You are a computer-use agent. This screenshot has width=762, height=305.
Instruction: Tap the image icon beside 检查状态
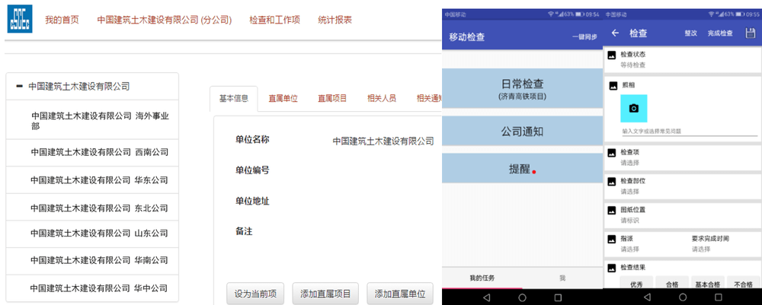point(613,56)
